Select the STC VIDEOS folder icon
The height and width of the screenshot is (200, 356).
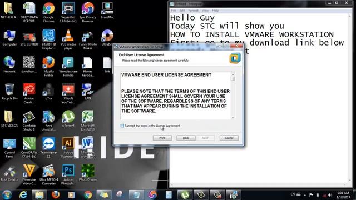point(9,119)
